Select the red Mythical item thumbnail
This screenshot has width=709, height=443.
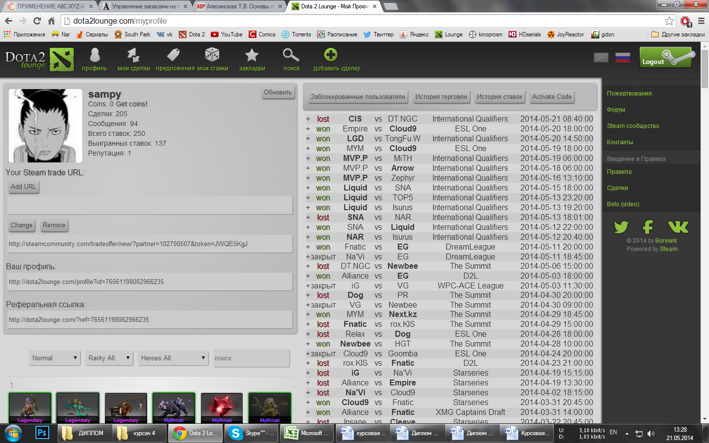click(x=222, y=408)
